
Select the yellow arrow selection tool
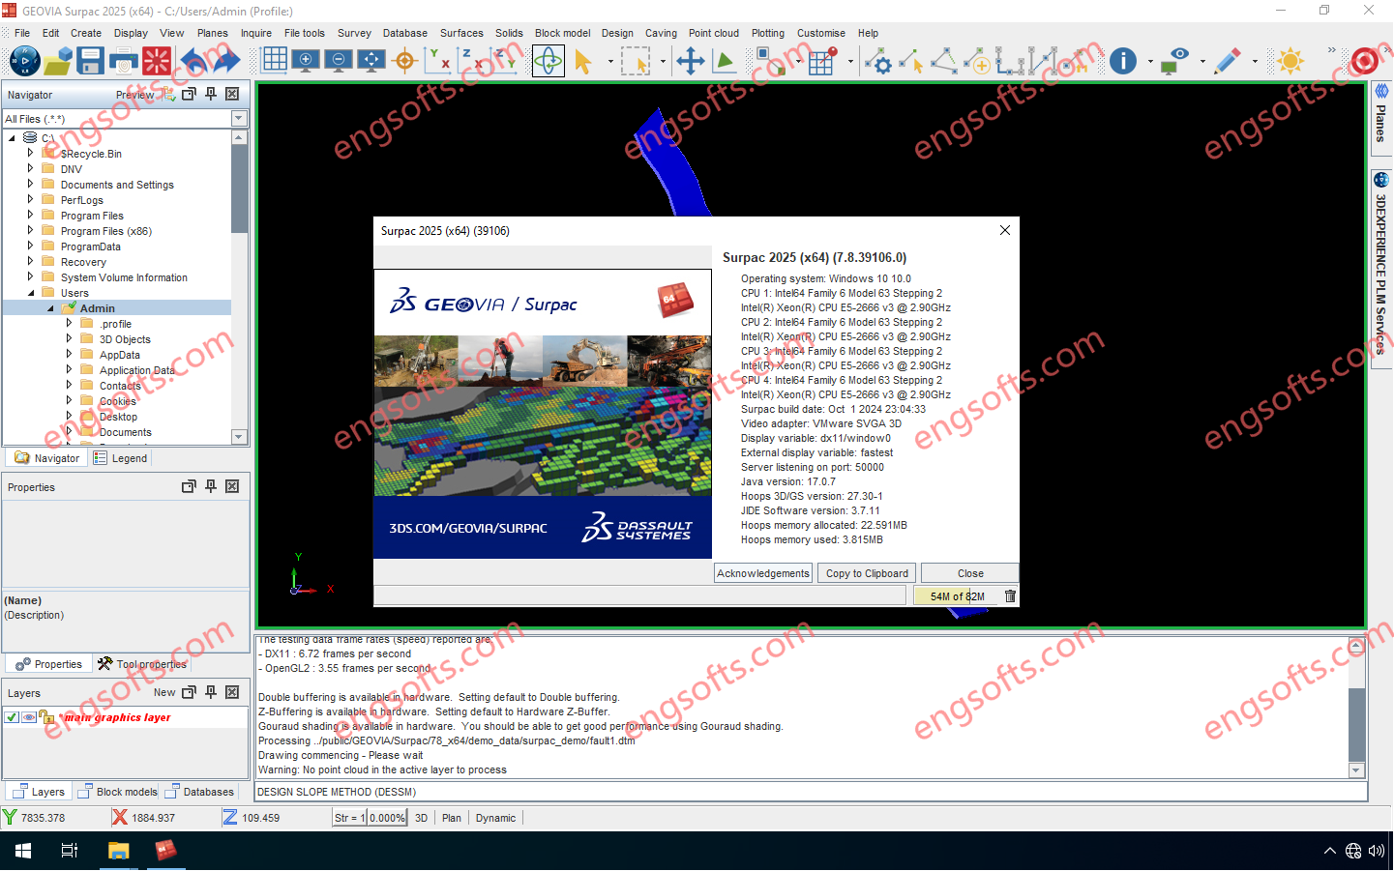coord(583,61)
